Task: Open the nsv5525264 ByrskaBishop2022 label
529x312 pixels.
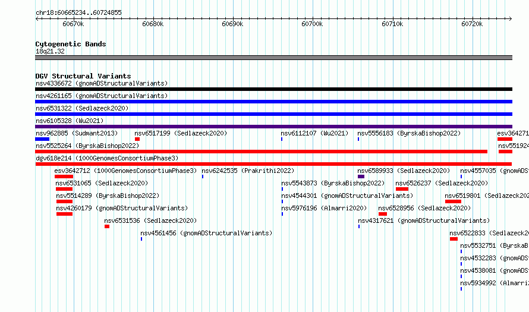Action: click(87, 146)
